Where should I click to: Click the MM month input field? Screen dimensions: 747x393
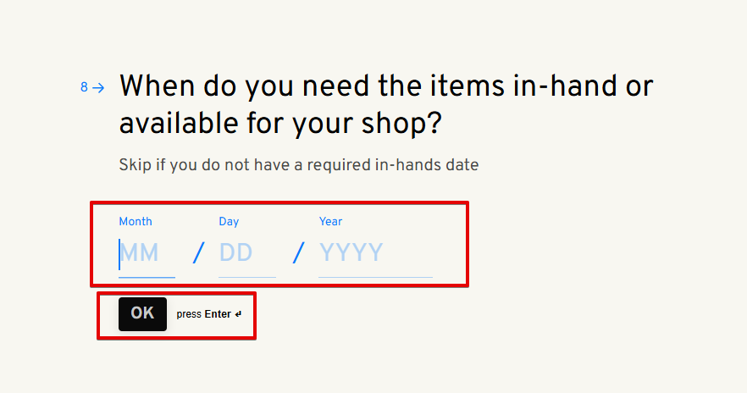point(146,253)
